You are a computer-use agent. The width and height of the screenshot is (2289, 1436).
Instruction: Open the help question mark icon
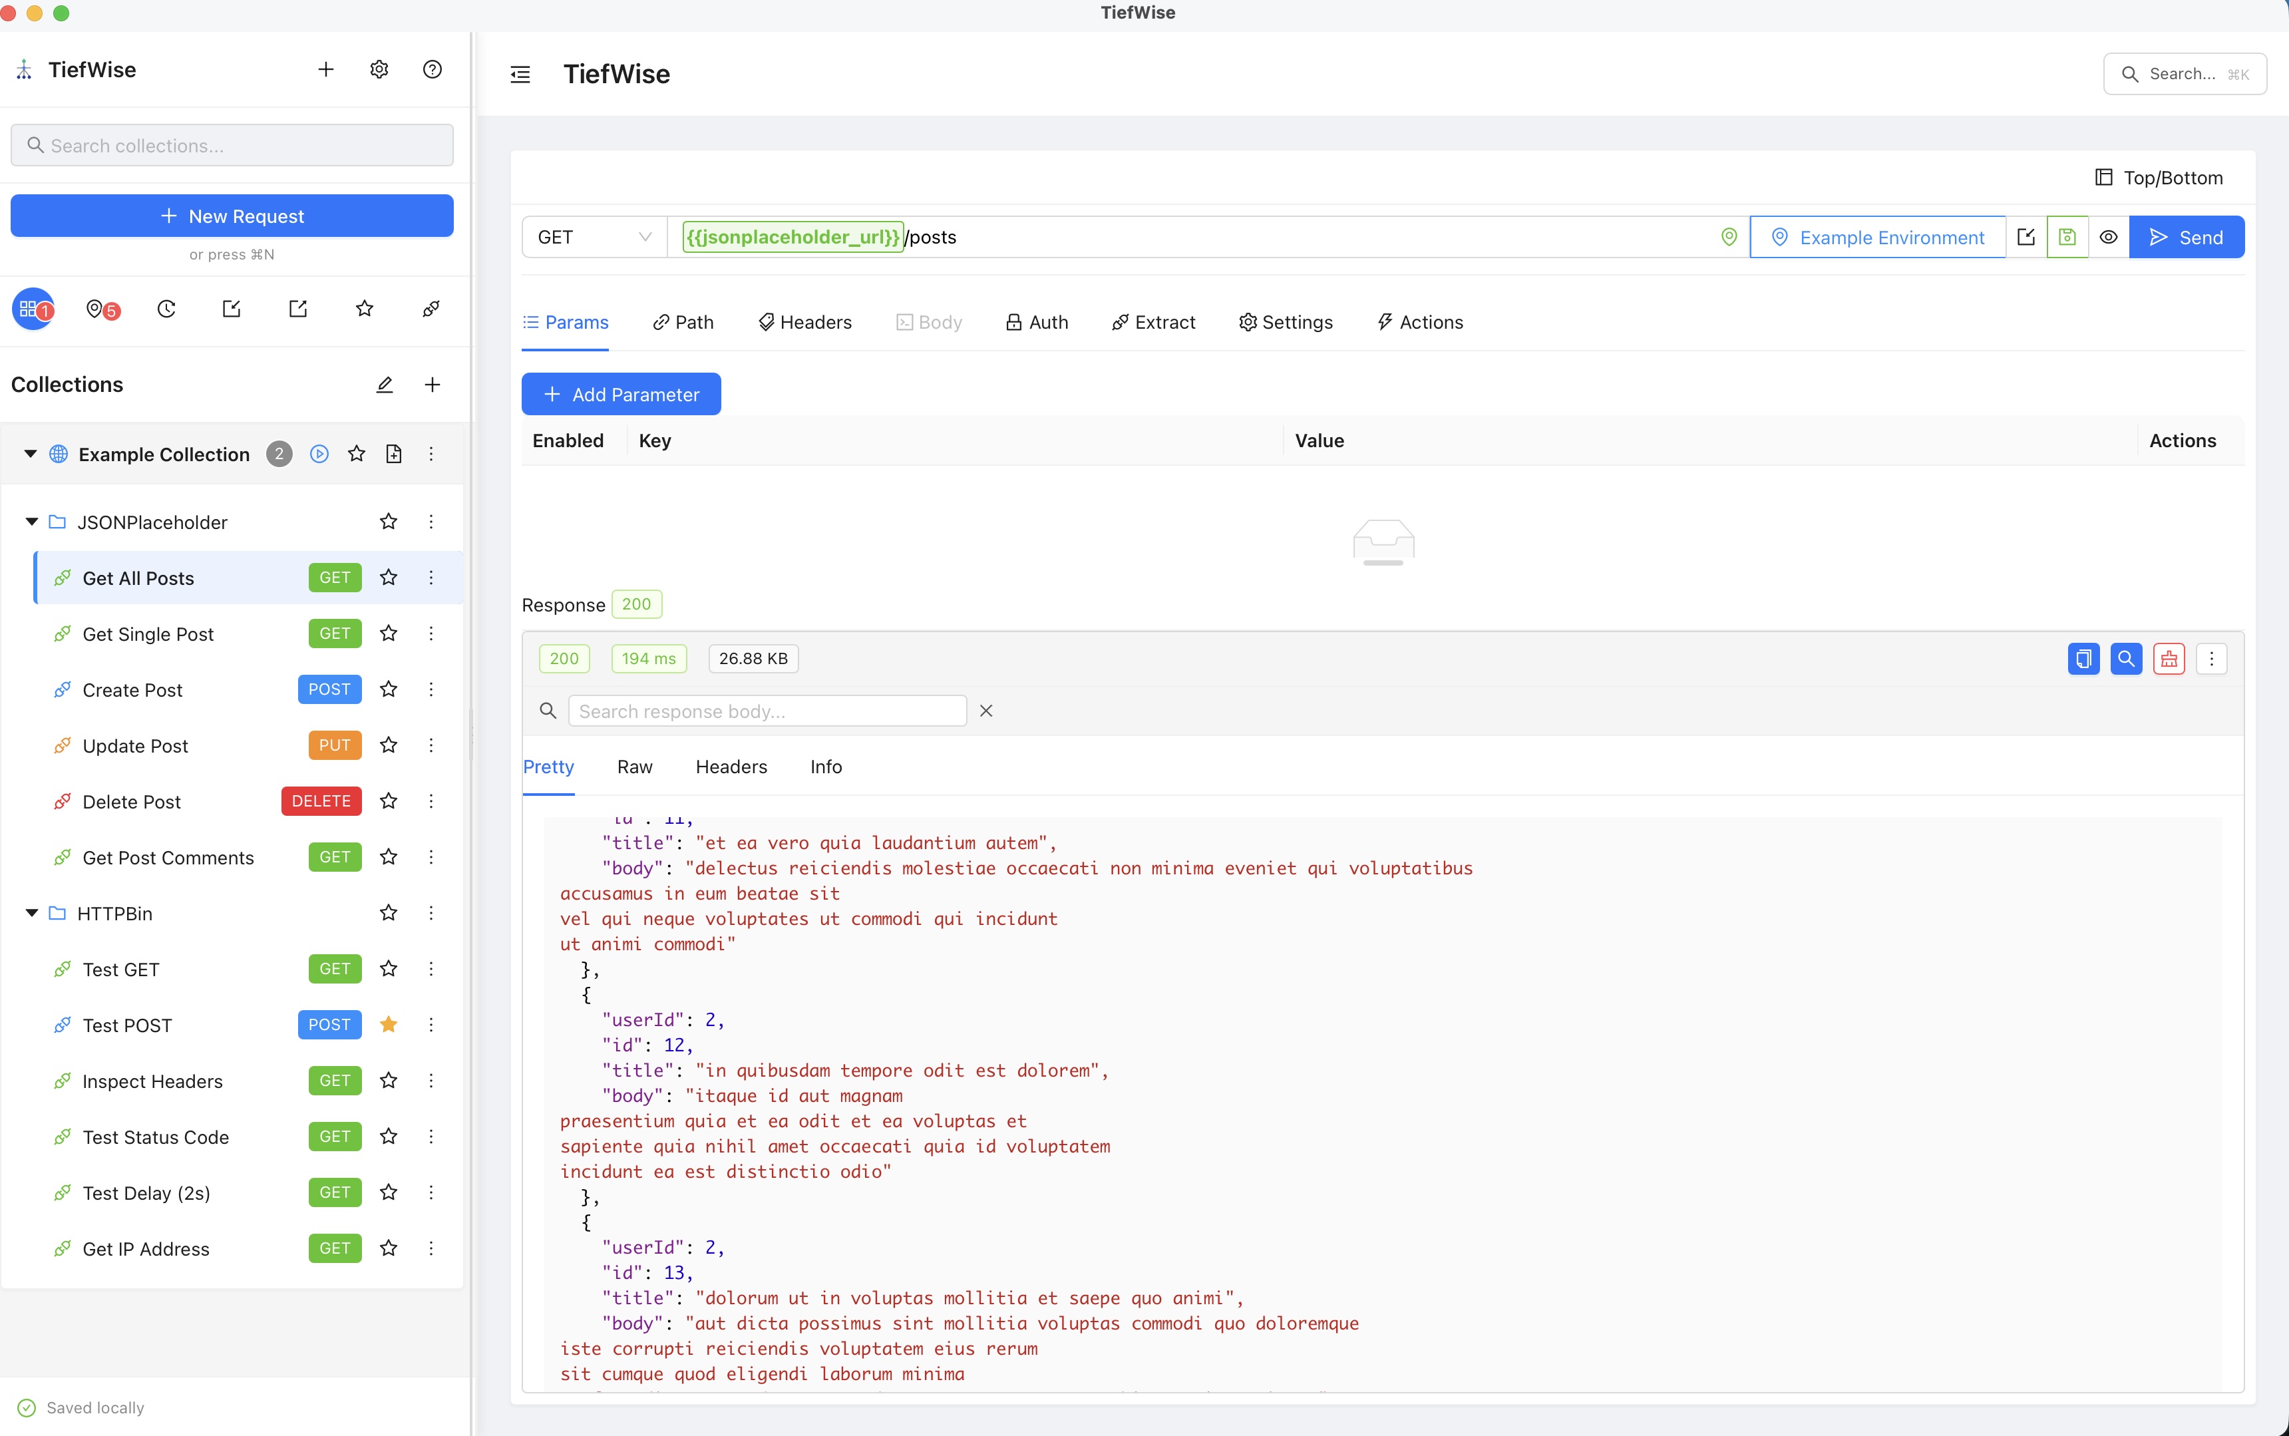(432, 69)
